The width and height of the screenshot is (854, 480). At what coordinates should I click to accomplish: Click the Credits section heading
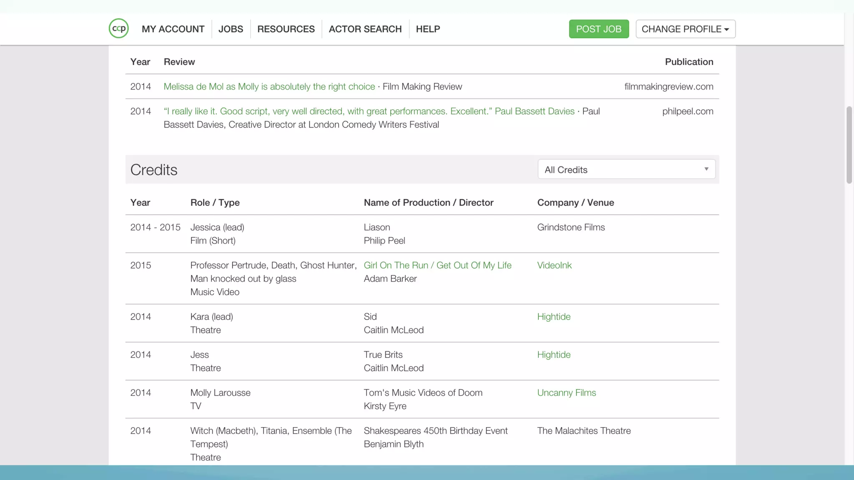(x=154, y=170)
